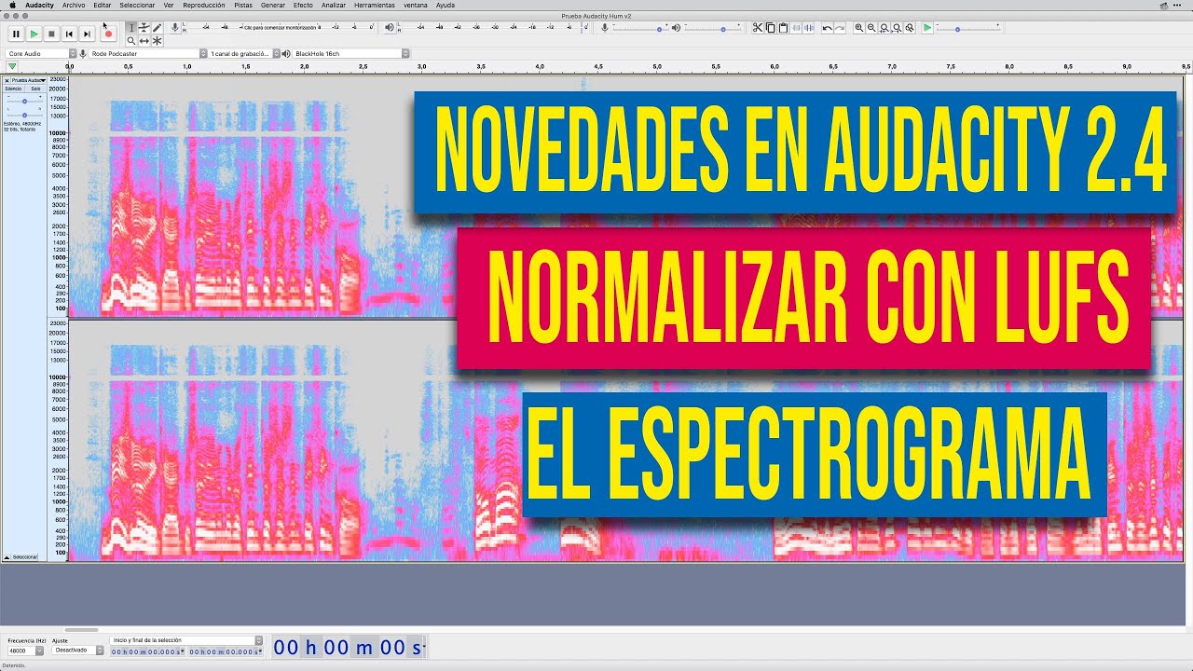Click the playback meter speaker icon

[x=389, y=28]
